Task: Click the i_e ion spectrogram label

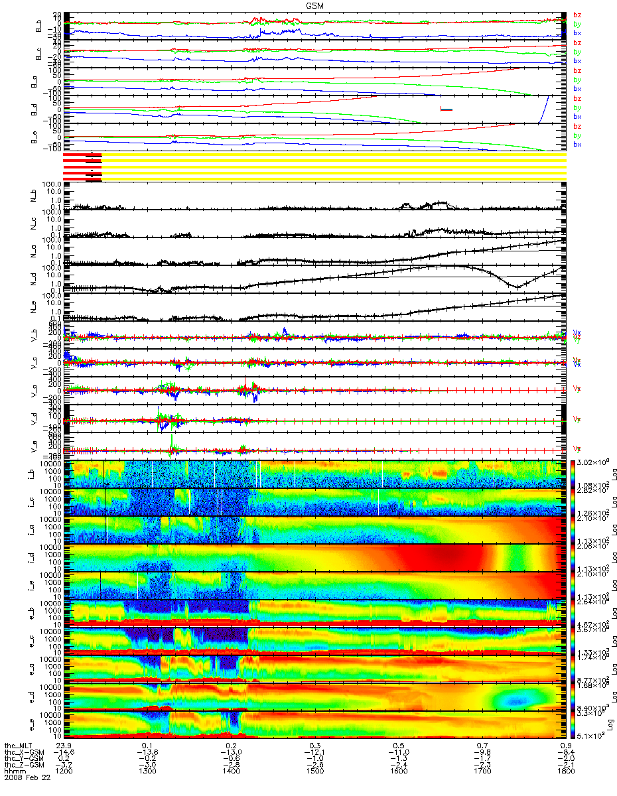Action: point(33,586)
